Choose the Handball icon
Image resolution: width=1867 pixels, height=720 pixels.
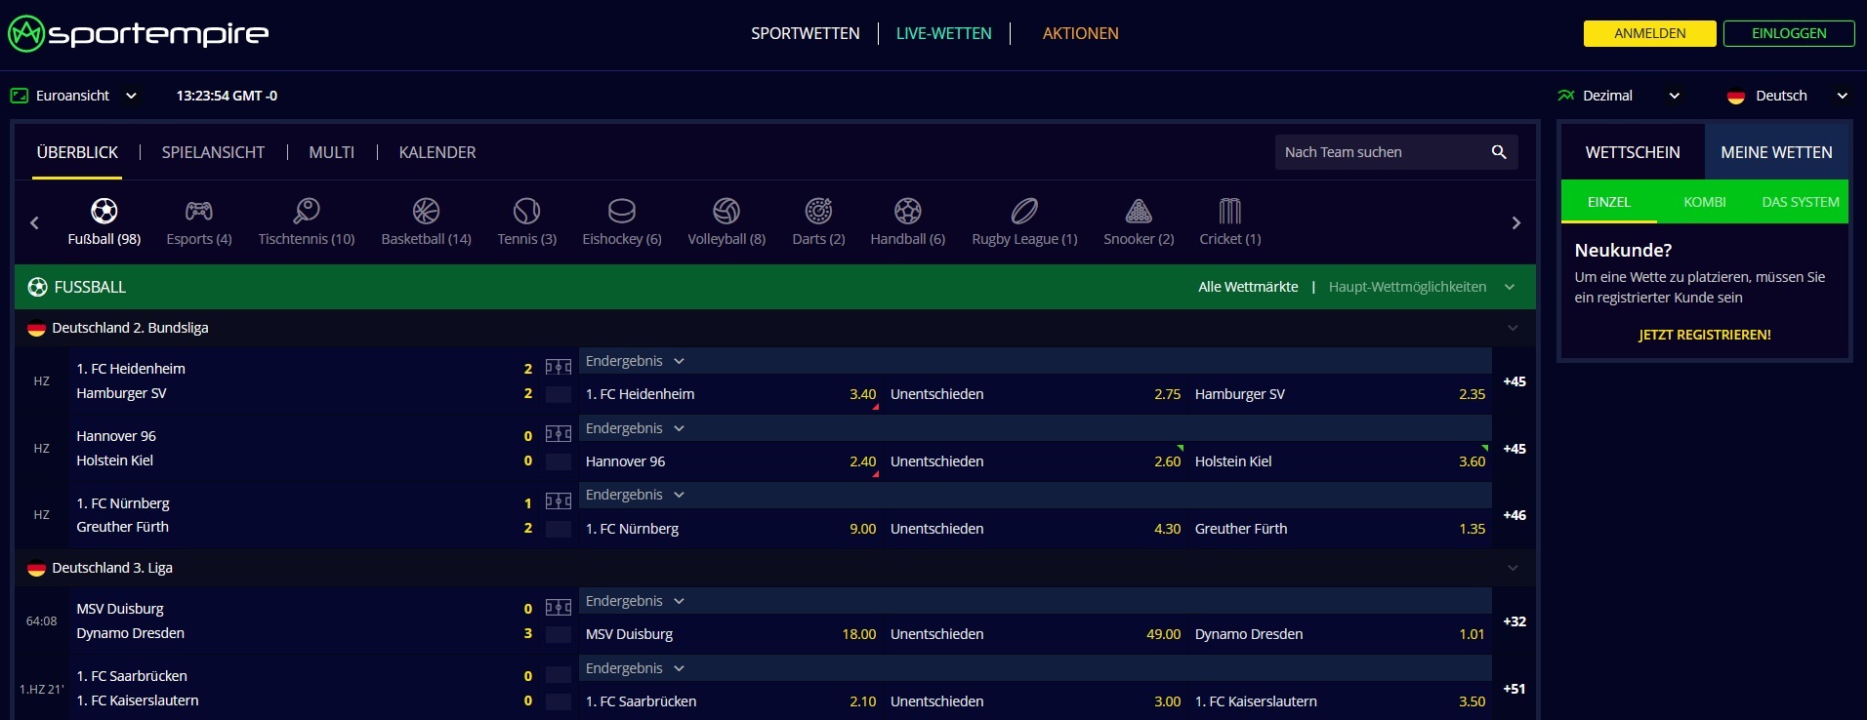click(x=907, y=211)
